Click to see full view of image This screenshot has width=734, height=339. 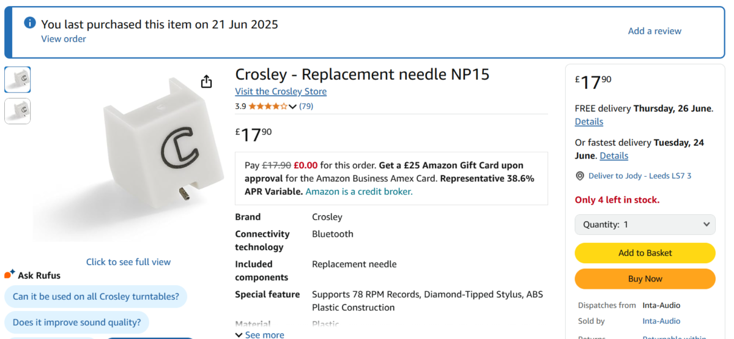pos(128,262)
